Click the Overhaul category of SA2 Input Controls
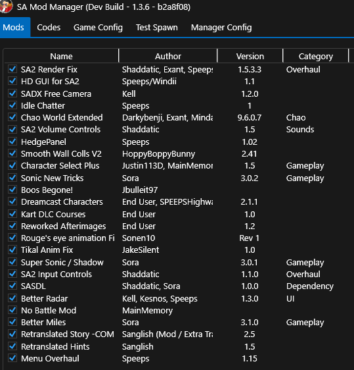Image resolution: width=354 pixels, height=370 pixels. tap(303, 275)
